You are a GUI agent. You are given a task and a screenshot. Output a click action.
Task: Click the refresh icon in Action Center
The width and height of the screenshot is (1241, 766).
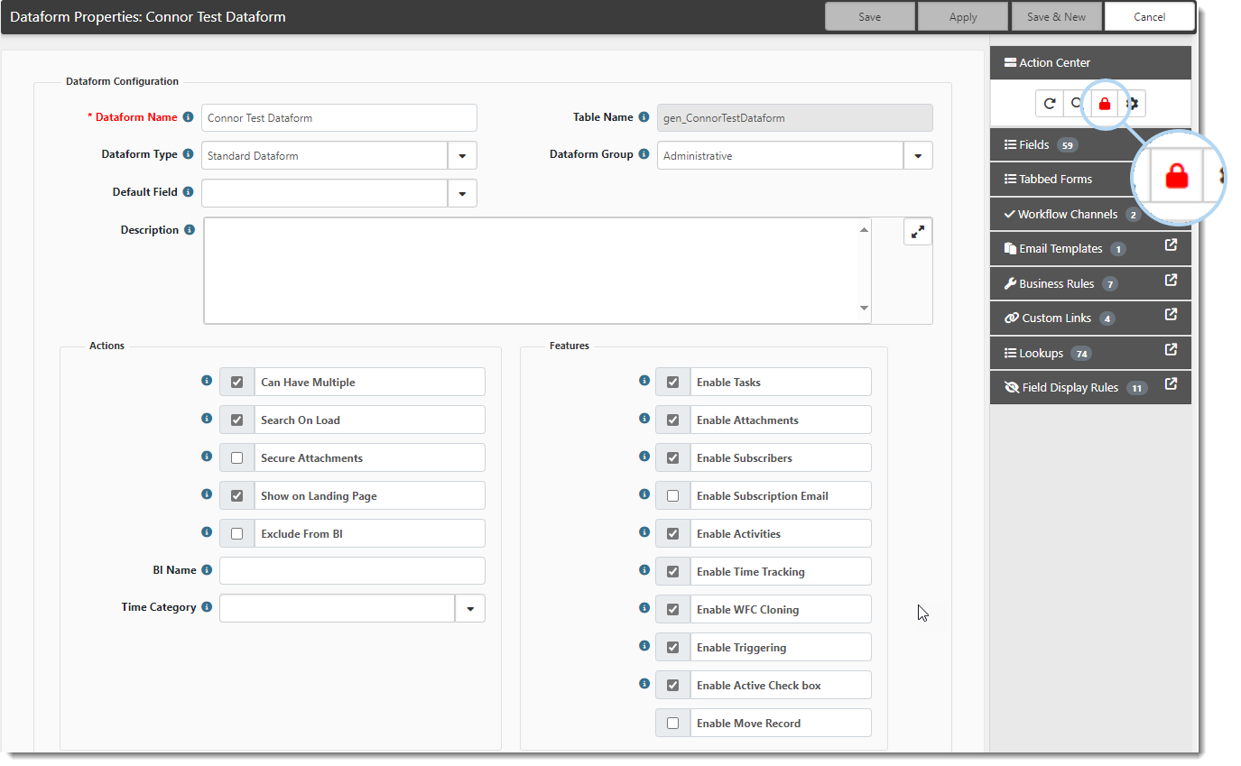click(x=1049, y=104)
